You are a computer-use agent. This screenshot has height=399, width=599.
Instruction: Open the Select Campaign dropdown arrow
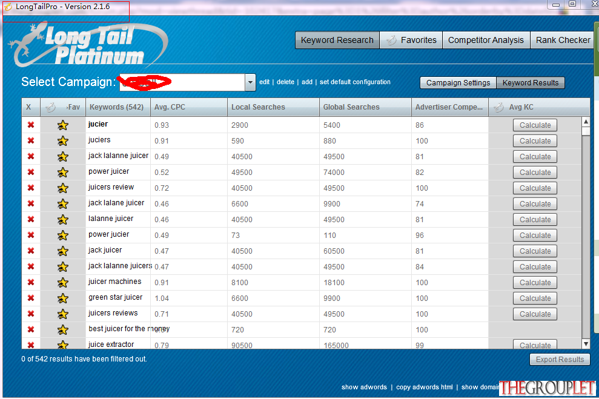[250, 82]
